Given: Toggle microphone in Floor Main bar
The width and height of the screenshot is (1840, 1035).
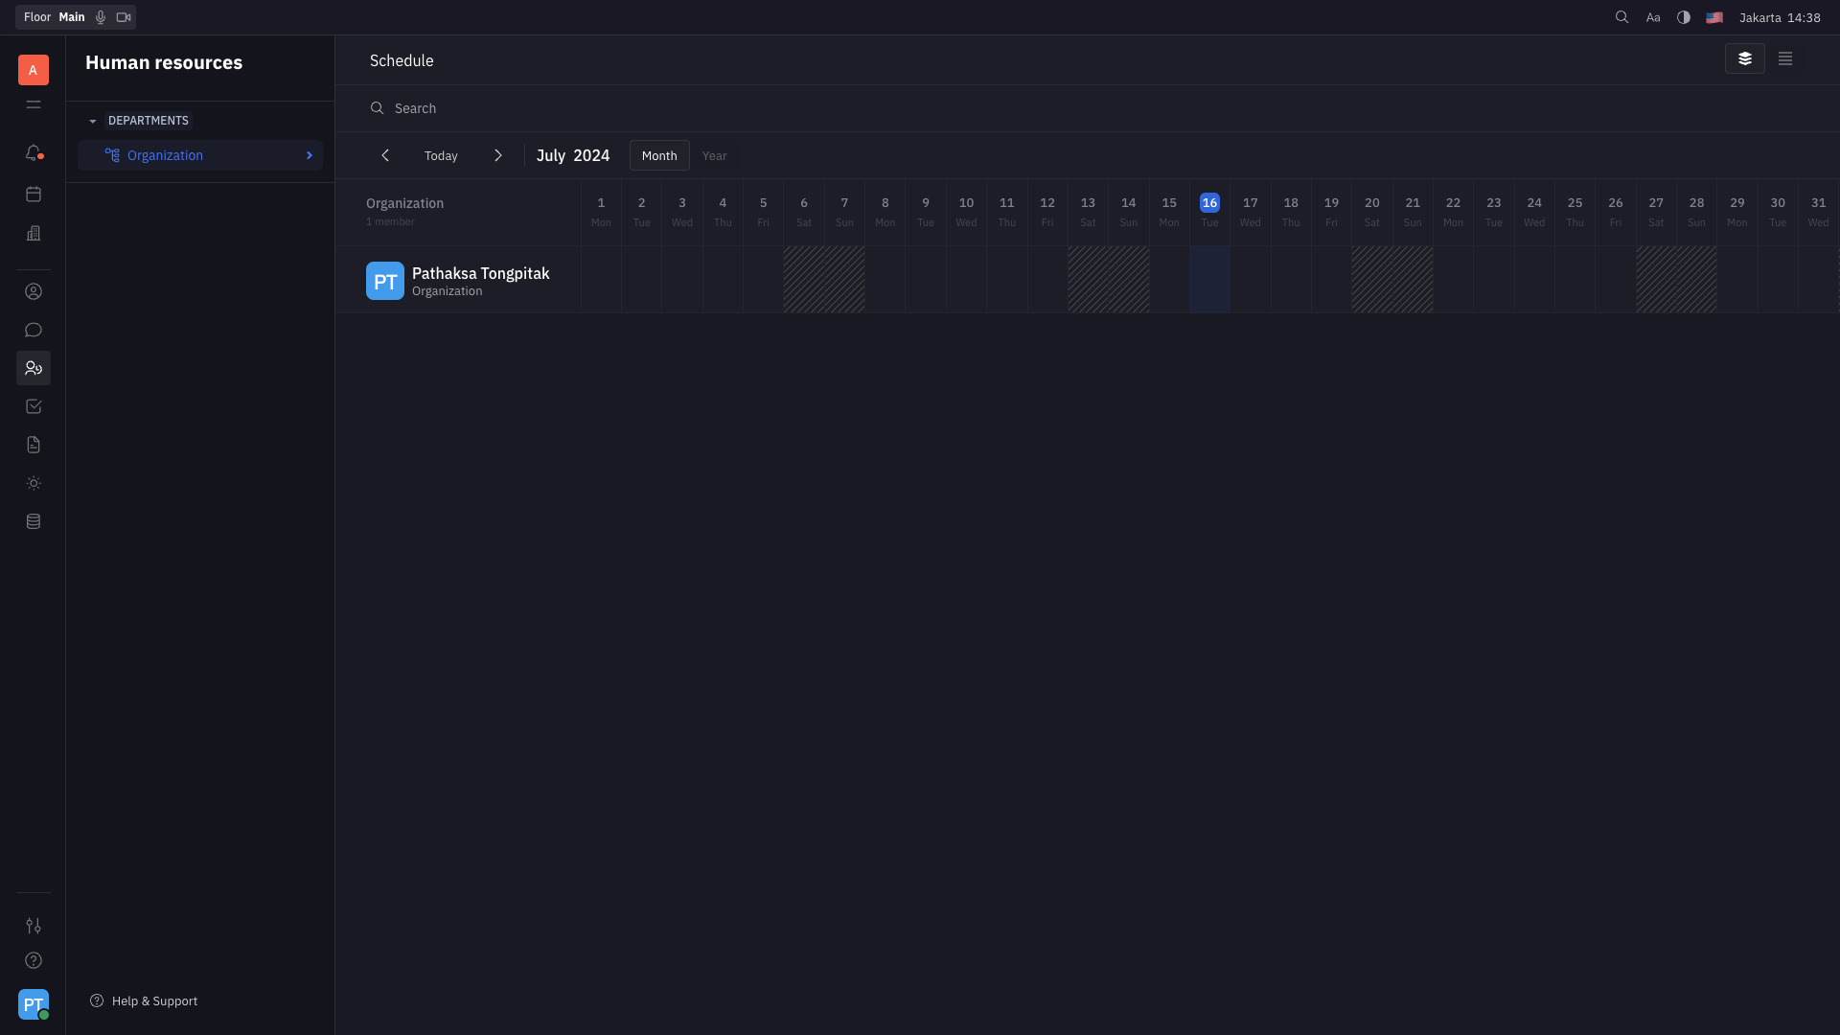Looking at the screenshot, I should (101, 17).
